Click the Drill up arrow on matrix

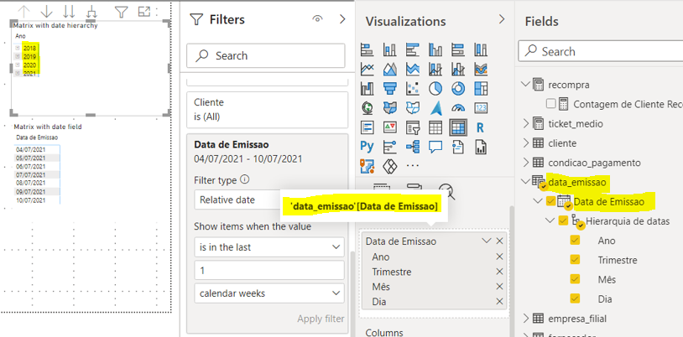pos(24,12)
